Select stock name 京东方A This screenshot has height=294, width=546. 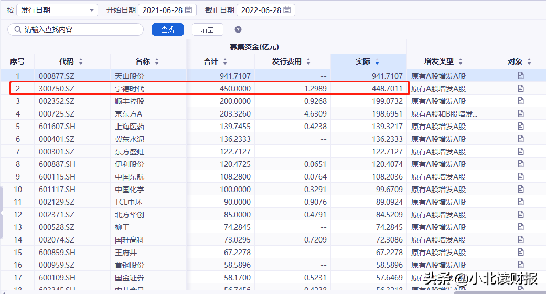[x=129, y=114]
